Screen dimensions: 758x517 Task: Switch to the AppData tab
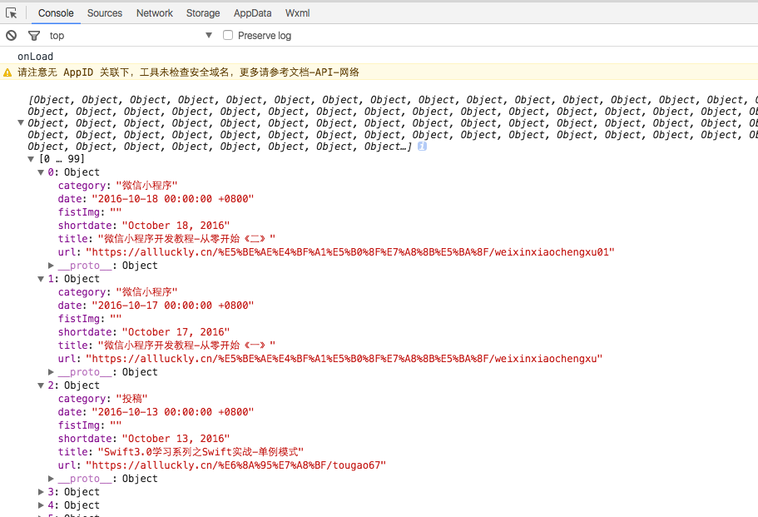252,13
